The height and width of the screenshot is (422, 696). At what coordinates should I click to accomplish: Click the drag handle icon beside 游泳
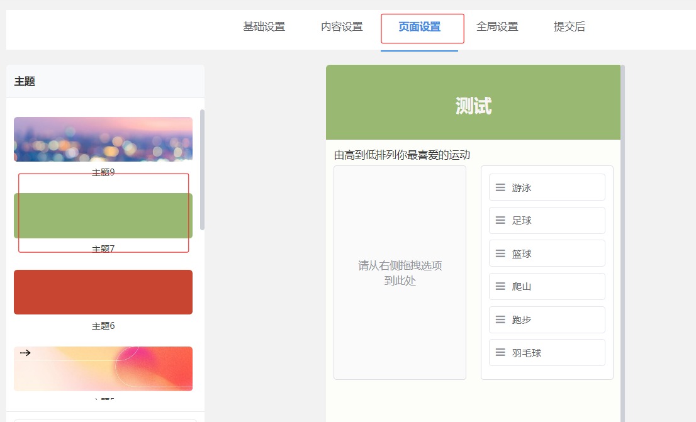coord(500,187)
